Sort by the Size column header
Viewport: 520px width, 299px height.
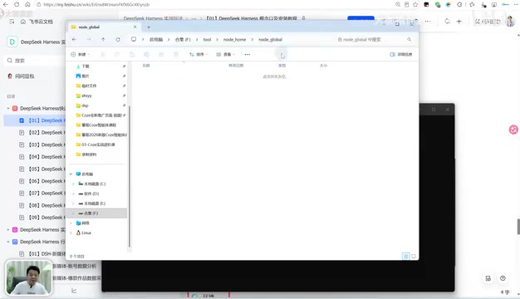323,66
